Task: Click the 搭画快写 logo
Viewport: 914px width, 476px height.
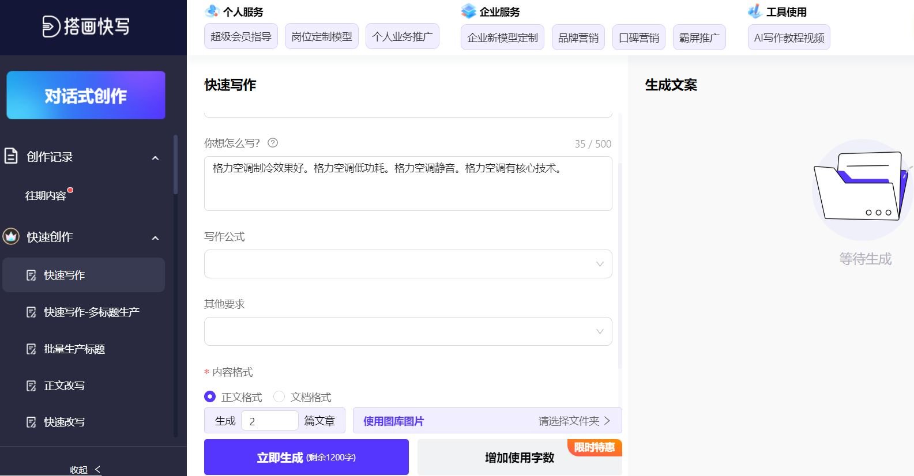Action: 86,26
